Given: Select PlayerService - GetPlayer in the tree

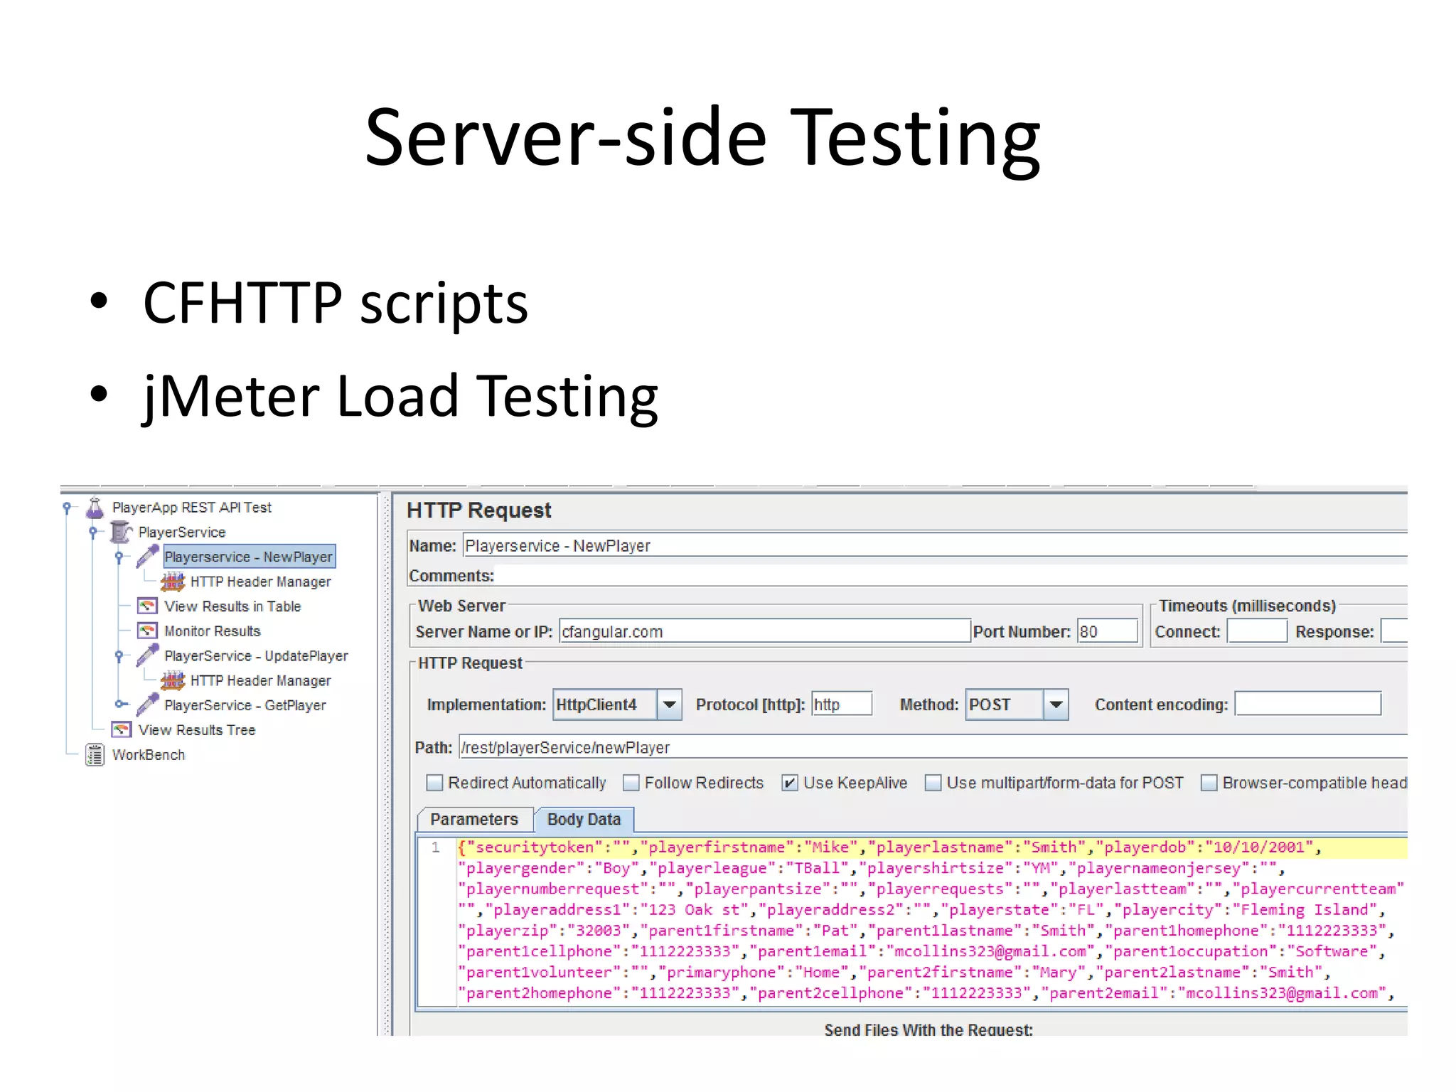Looking at the screenshot, I should click(x=245, y=705).
